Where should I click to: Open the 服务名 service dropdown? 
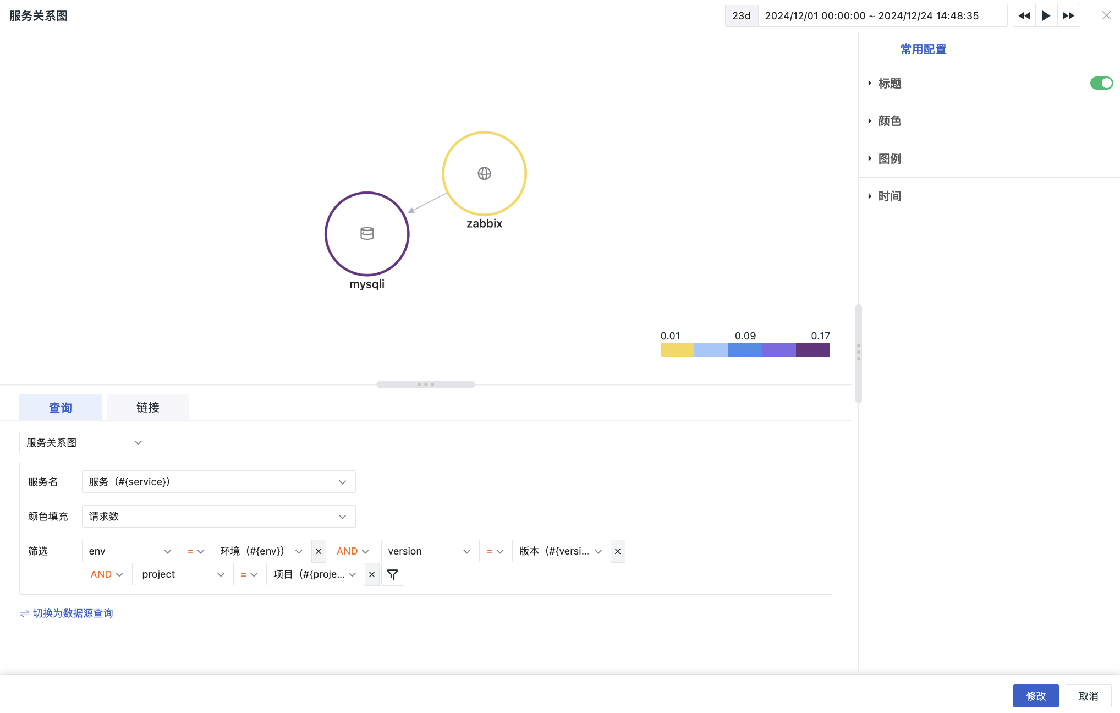coord(218,482)
